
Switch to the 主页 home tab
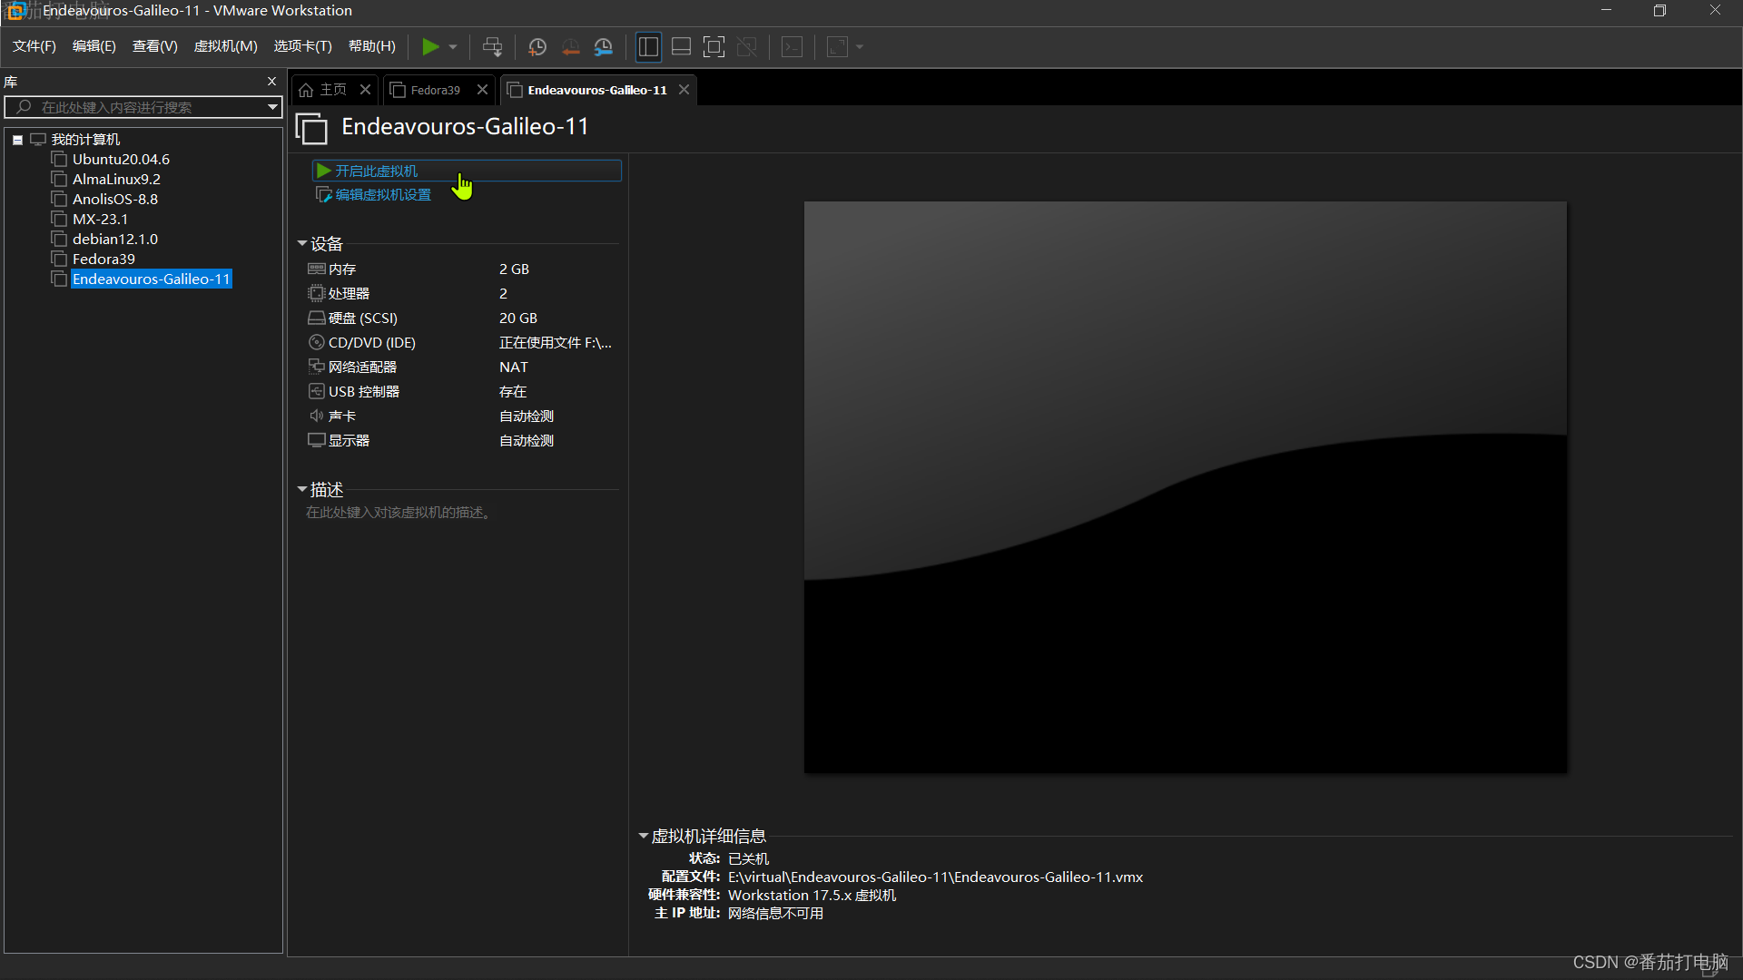(324, 90)
